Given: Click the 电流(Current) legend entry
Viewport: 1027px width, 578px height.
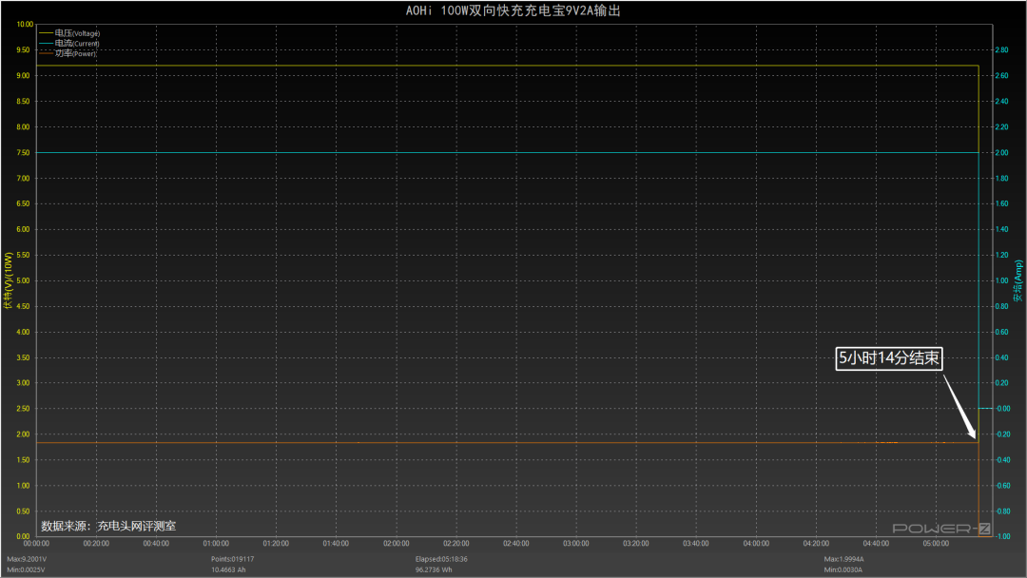Looking at the screenshot, I should click(x=69, y=43).
